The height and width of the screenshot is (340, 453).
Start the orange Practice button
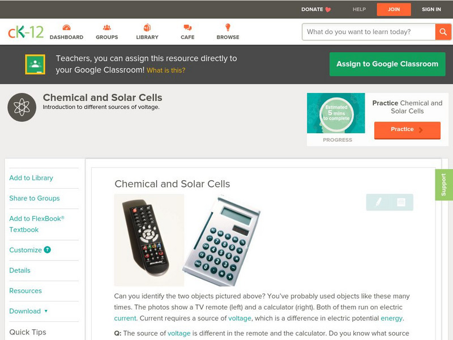pos(407,130)
